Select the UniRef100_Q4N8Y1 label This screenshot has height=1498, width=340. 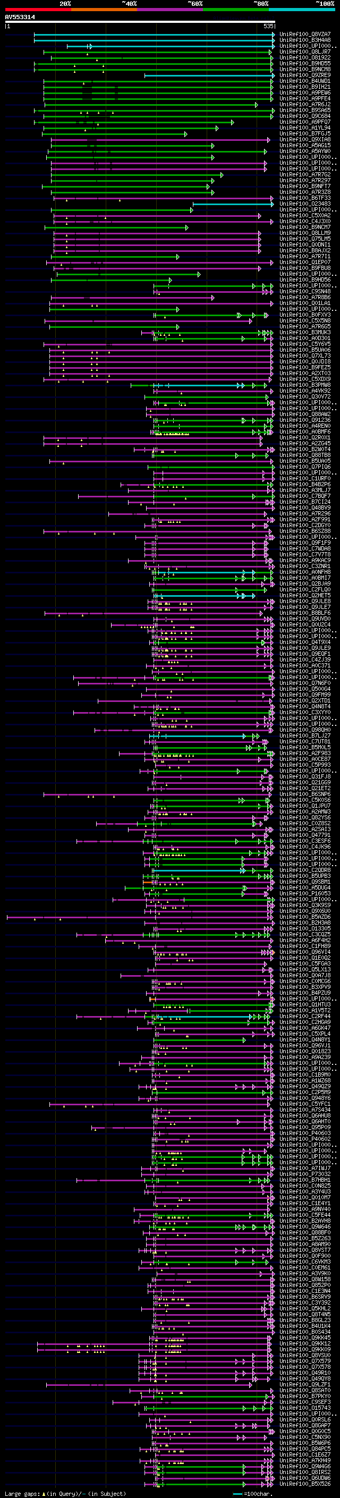click(304, 1040)
